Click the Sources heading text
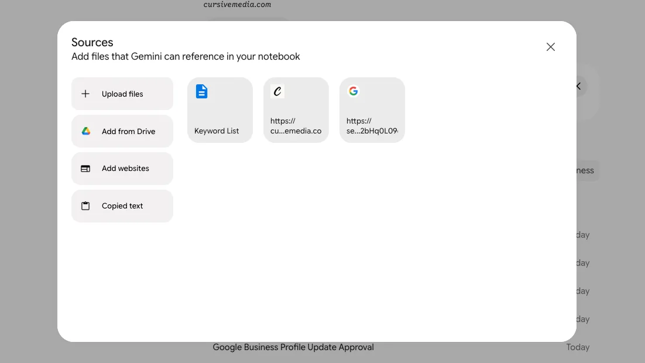 (x=92, y=42)
